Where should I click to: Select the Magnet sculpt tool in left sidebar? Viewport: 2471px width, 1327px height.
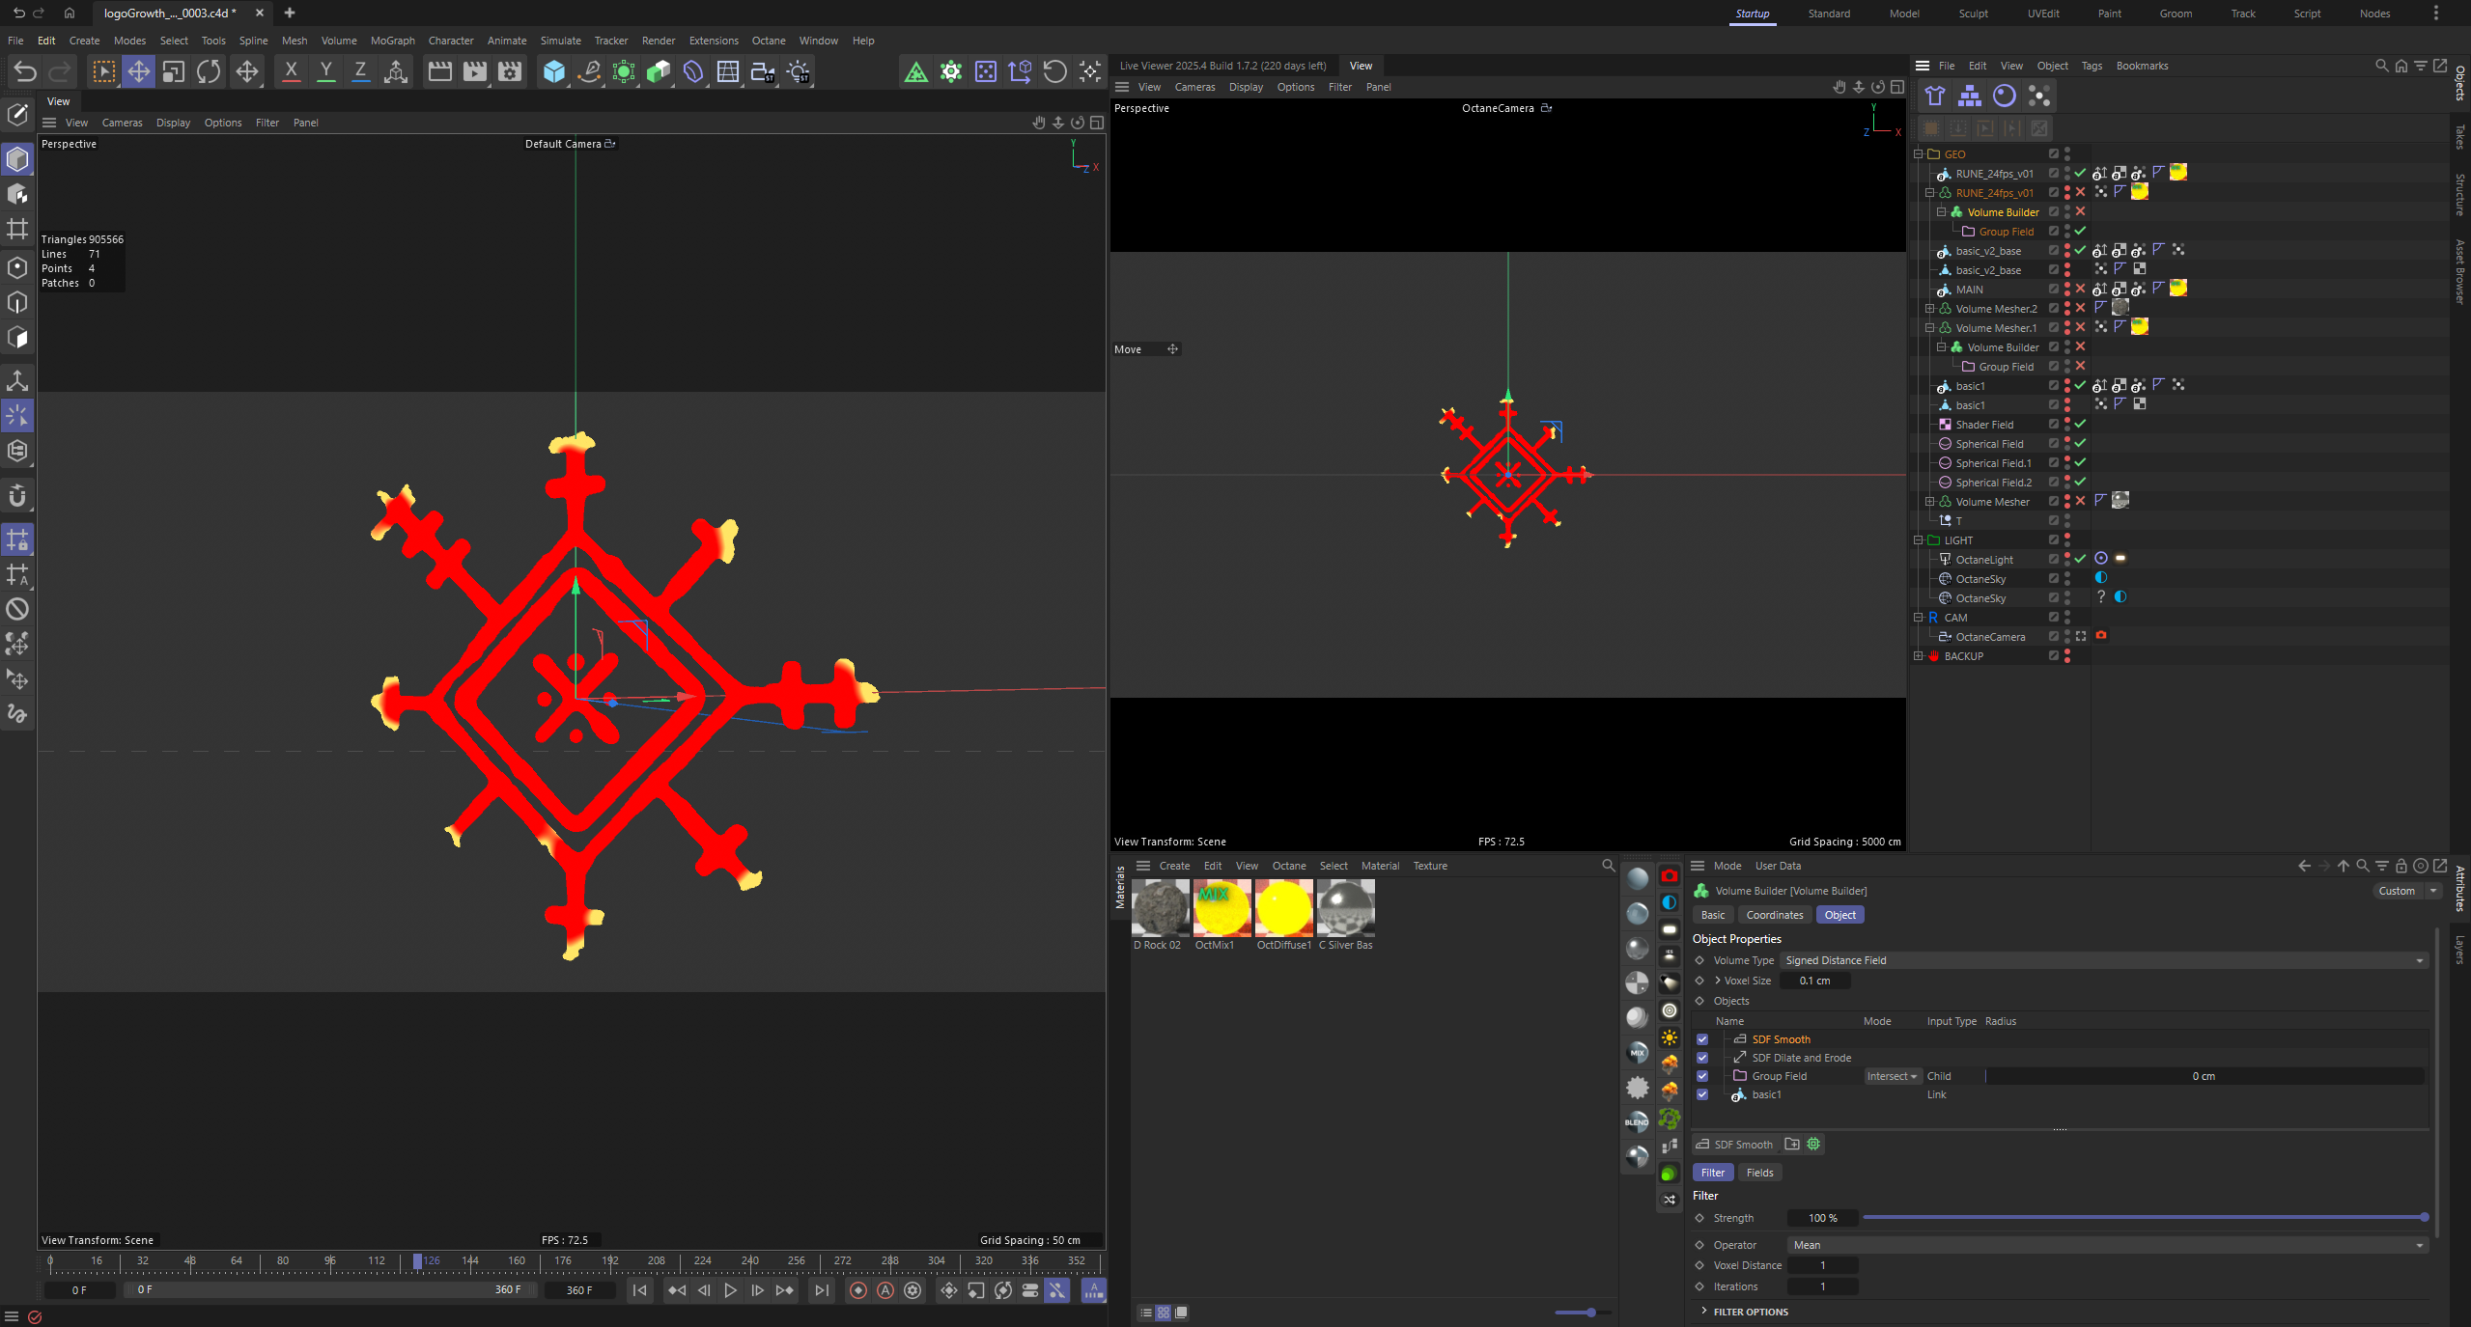[17, 495]
